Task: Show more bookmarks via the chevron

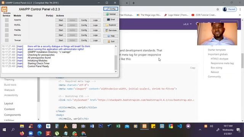Action: pos(240,15)
